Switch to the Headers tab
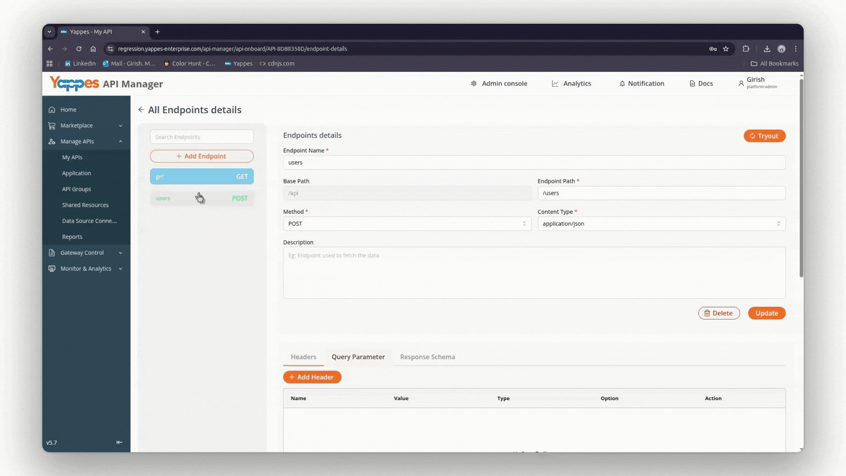The height and width of the screenshot is (476, 846). [304, 357]
